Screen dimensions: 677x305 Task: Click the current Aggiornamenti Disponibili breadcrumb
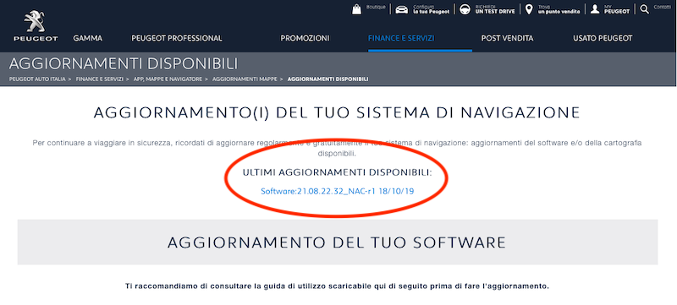(327, 79)
